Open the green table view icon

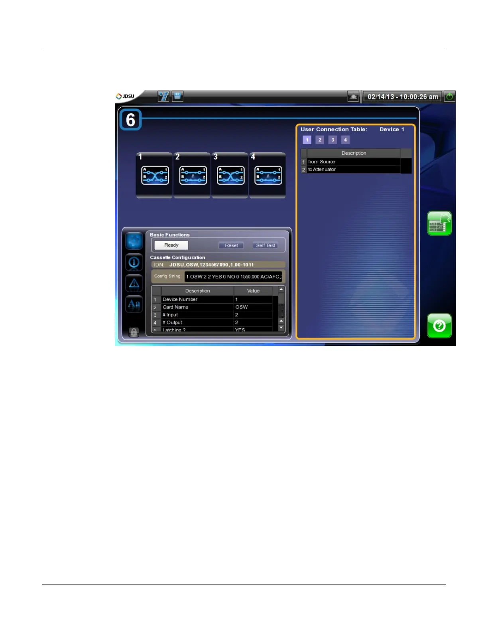[x=439, y=223]
